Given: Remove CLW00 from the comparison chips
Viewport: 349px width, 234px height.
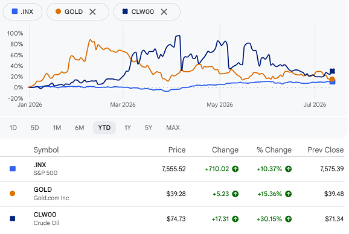Looking at the screenshot, I should point(164,12).
